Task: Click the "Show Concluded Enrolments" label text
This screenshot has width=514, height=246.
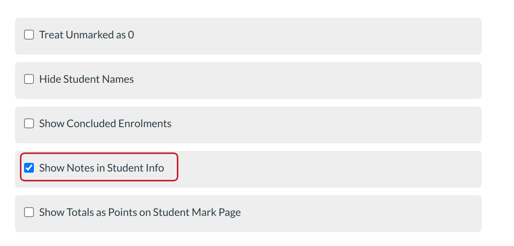Action: pos(105,124)
